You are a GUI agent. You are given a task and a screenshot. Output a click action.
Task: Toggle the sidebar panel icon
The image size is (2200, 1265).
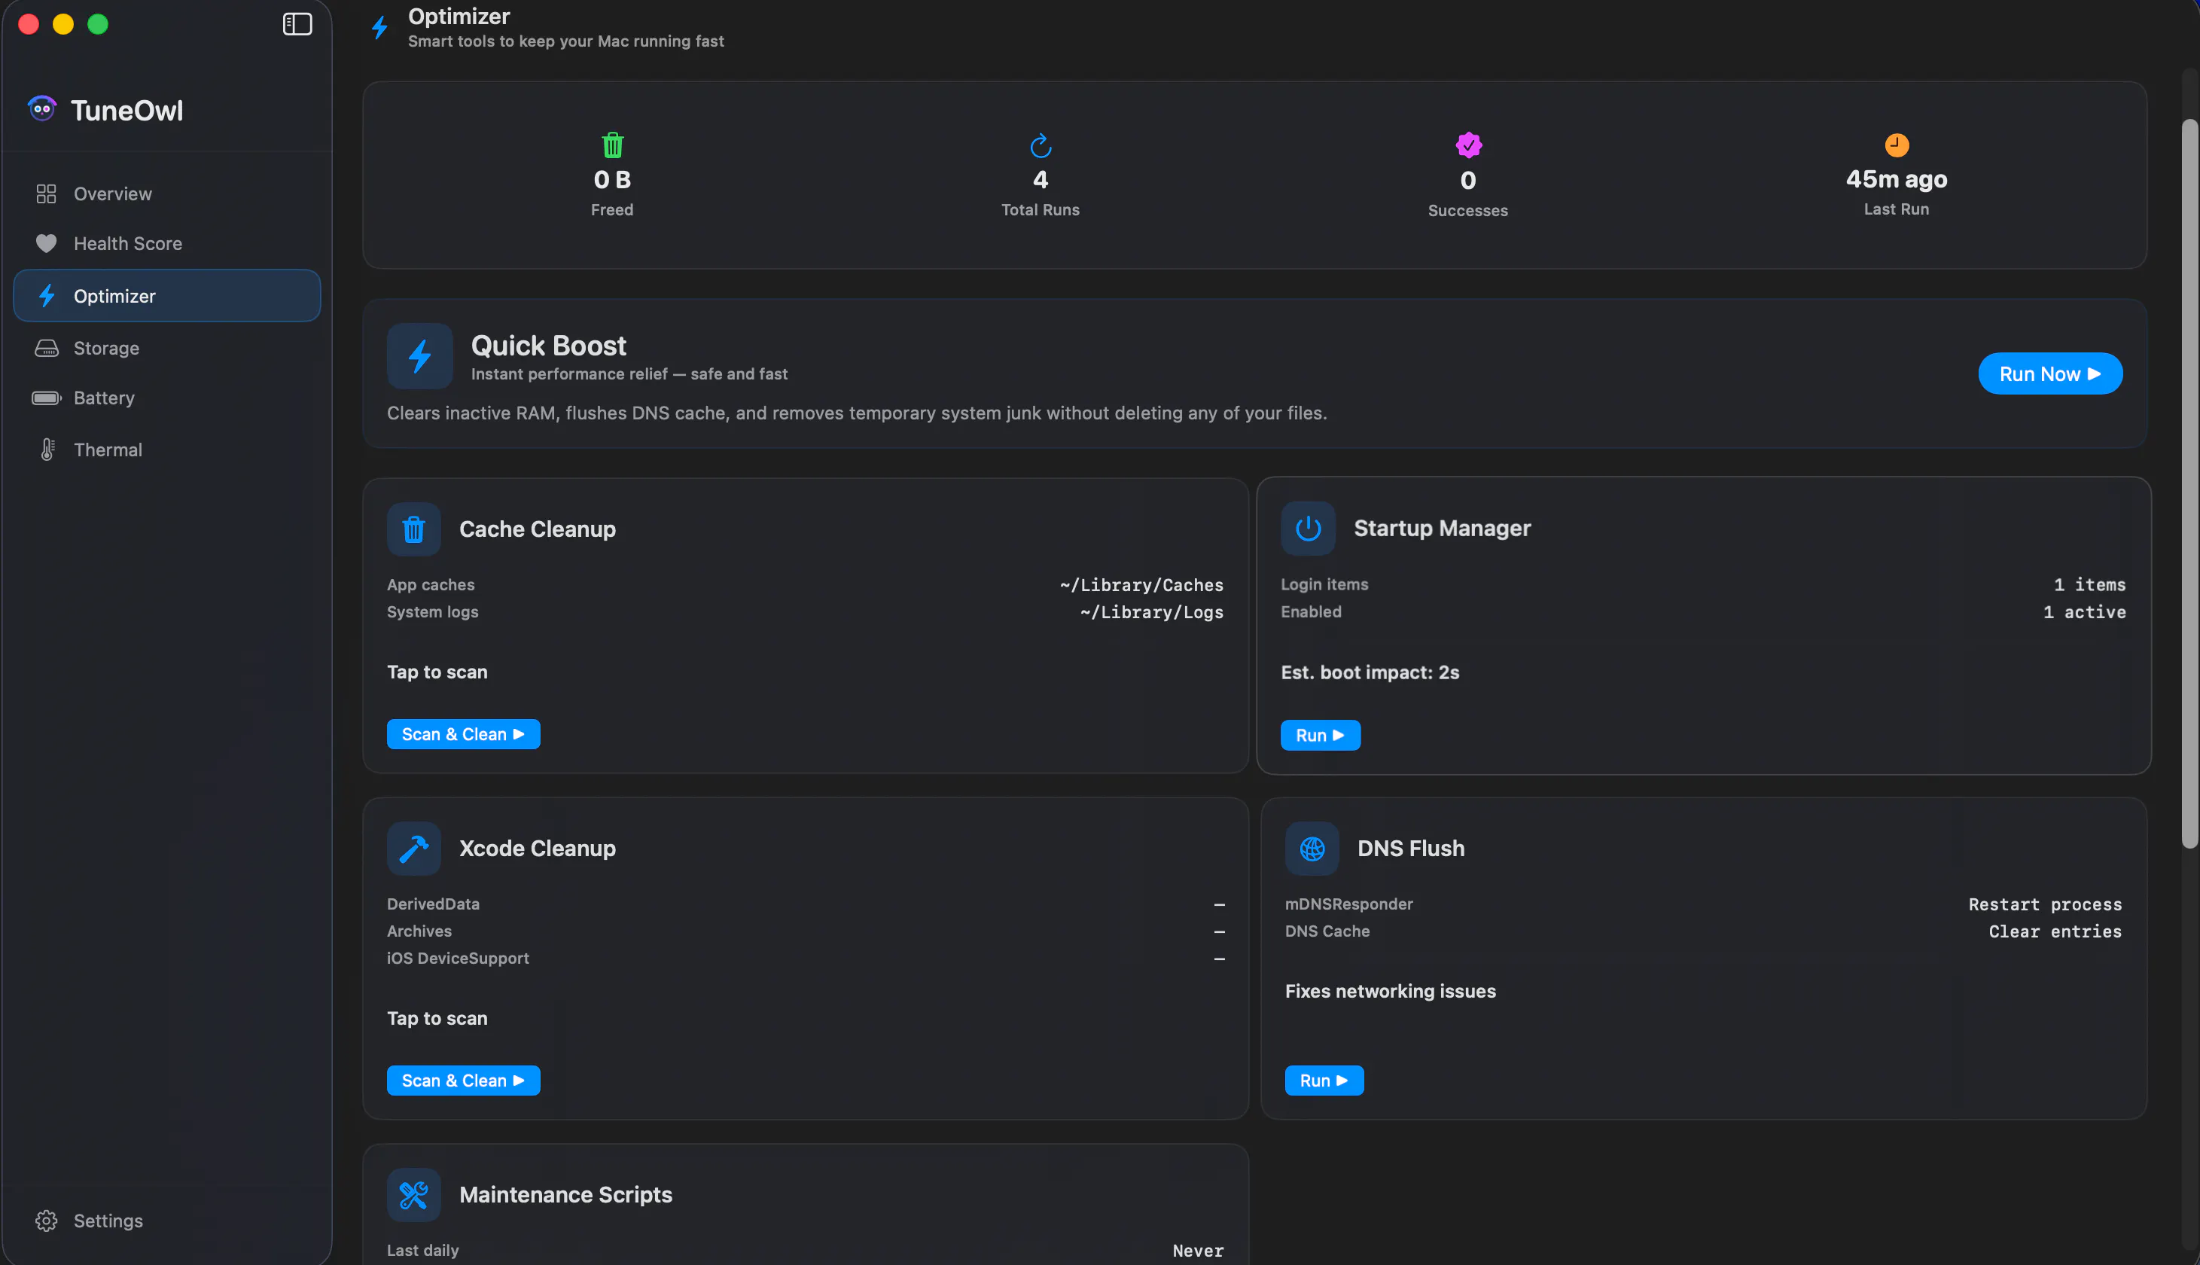tap(297, 24)
